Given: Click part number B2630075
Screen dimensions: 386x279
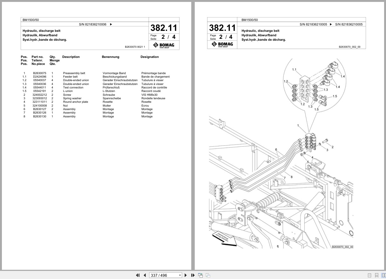Looking at the screenshot, I should point(40,73).
